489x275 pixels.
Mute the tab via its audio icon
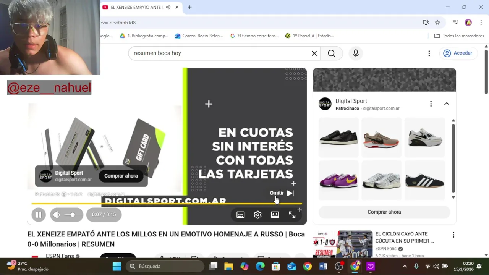(168, 7)
